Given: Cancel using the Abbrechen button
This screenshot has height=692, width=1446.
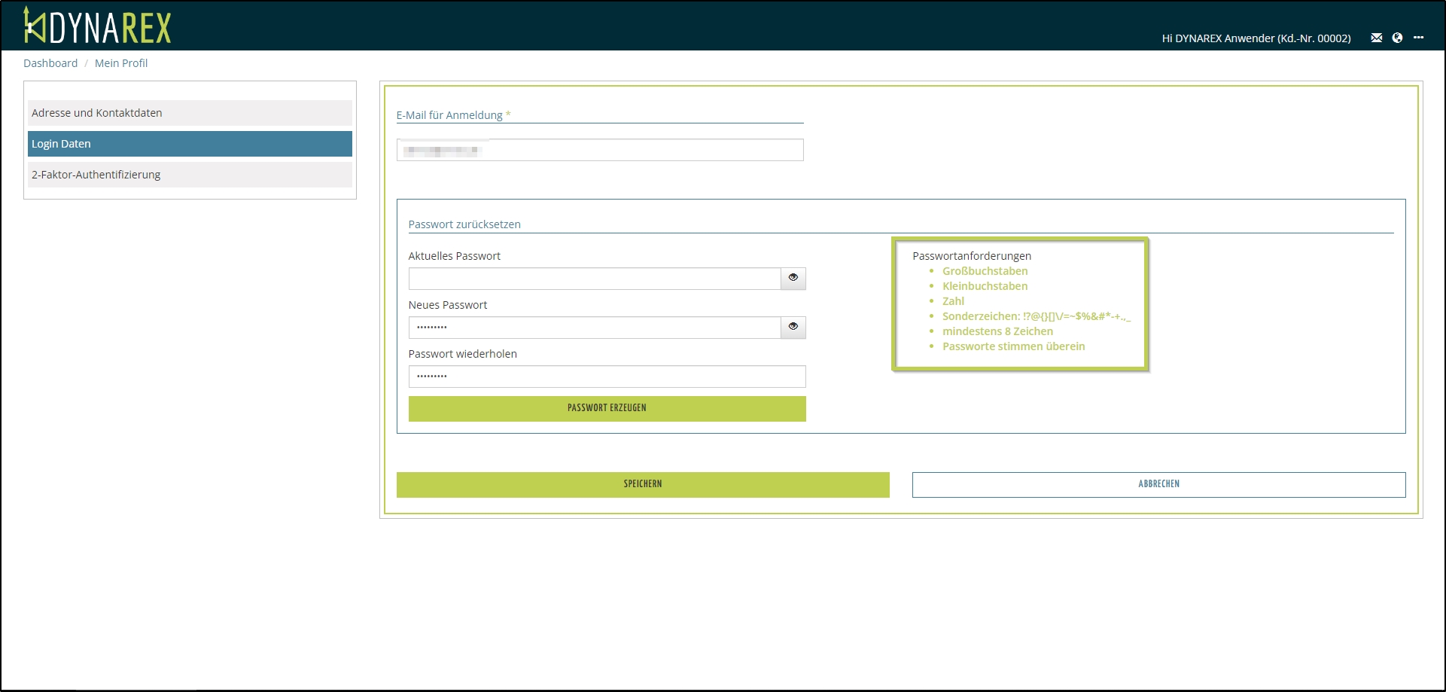Looking at the screenshot, I should [1158, 484].
